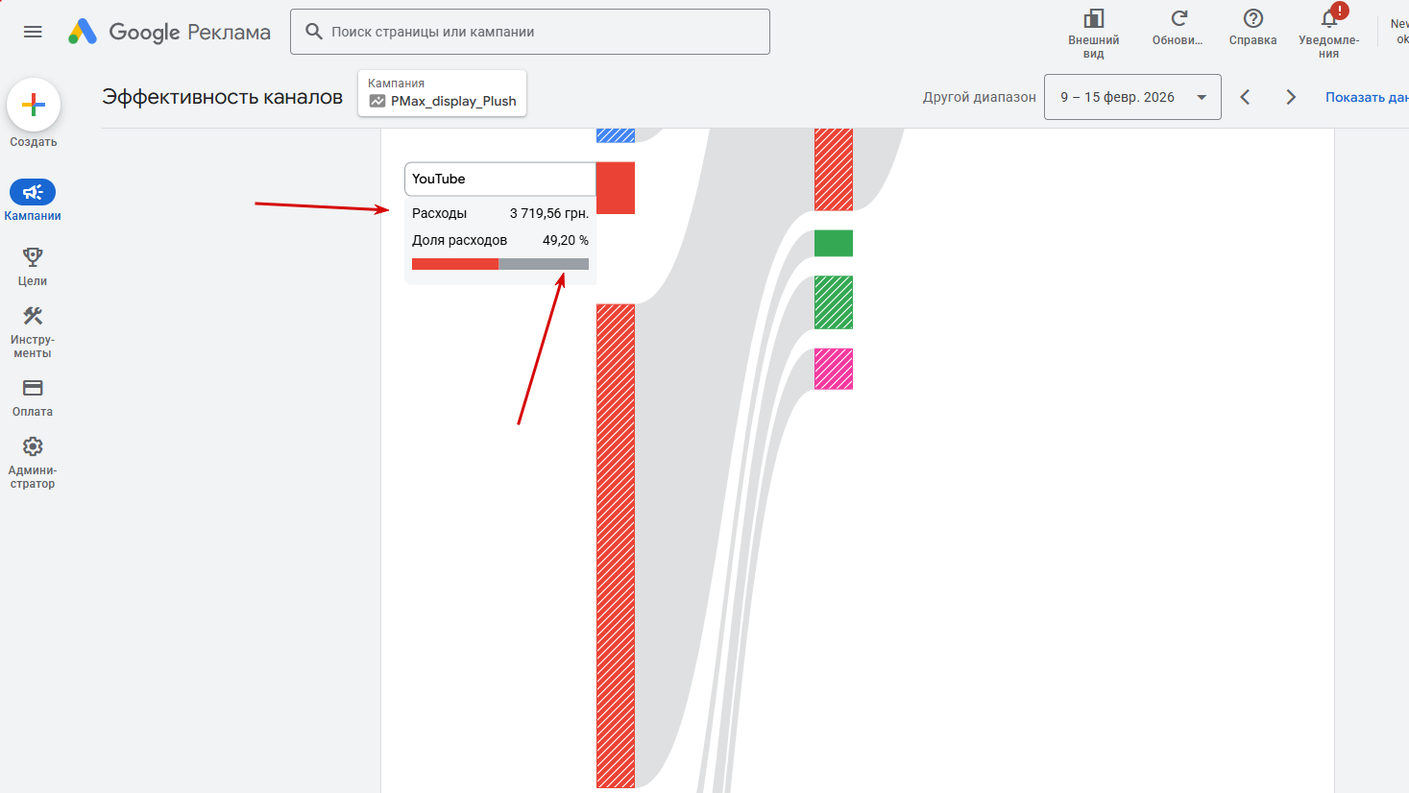The image size is (1409, 793).
Task: Open Help question mark
Action: (x=1252, y=19)
